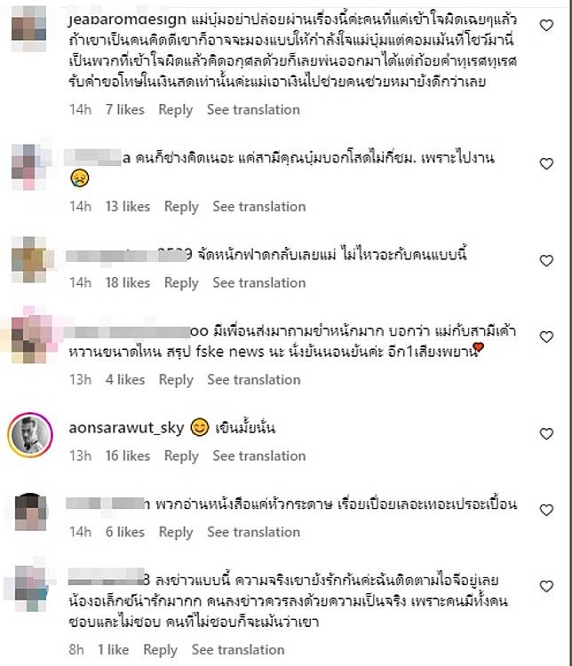This screenshot has height=666, width=572.
Task: Open the jeabaromdesign username link
Action: click(x=127, y=20)
